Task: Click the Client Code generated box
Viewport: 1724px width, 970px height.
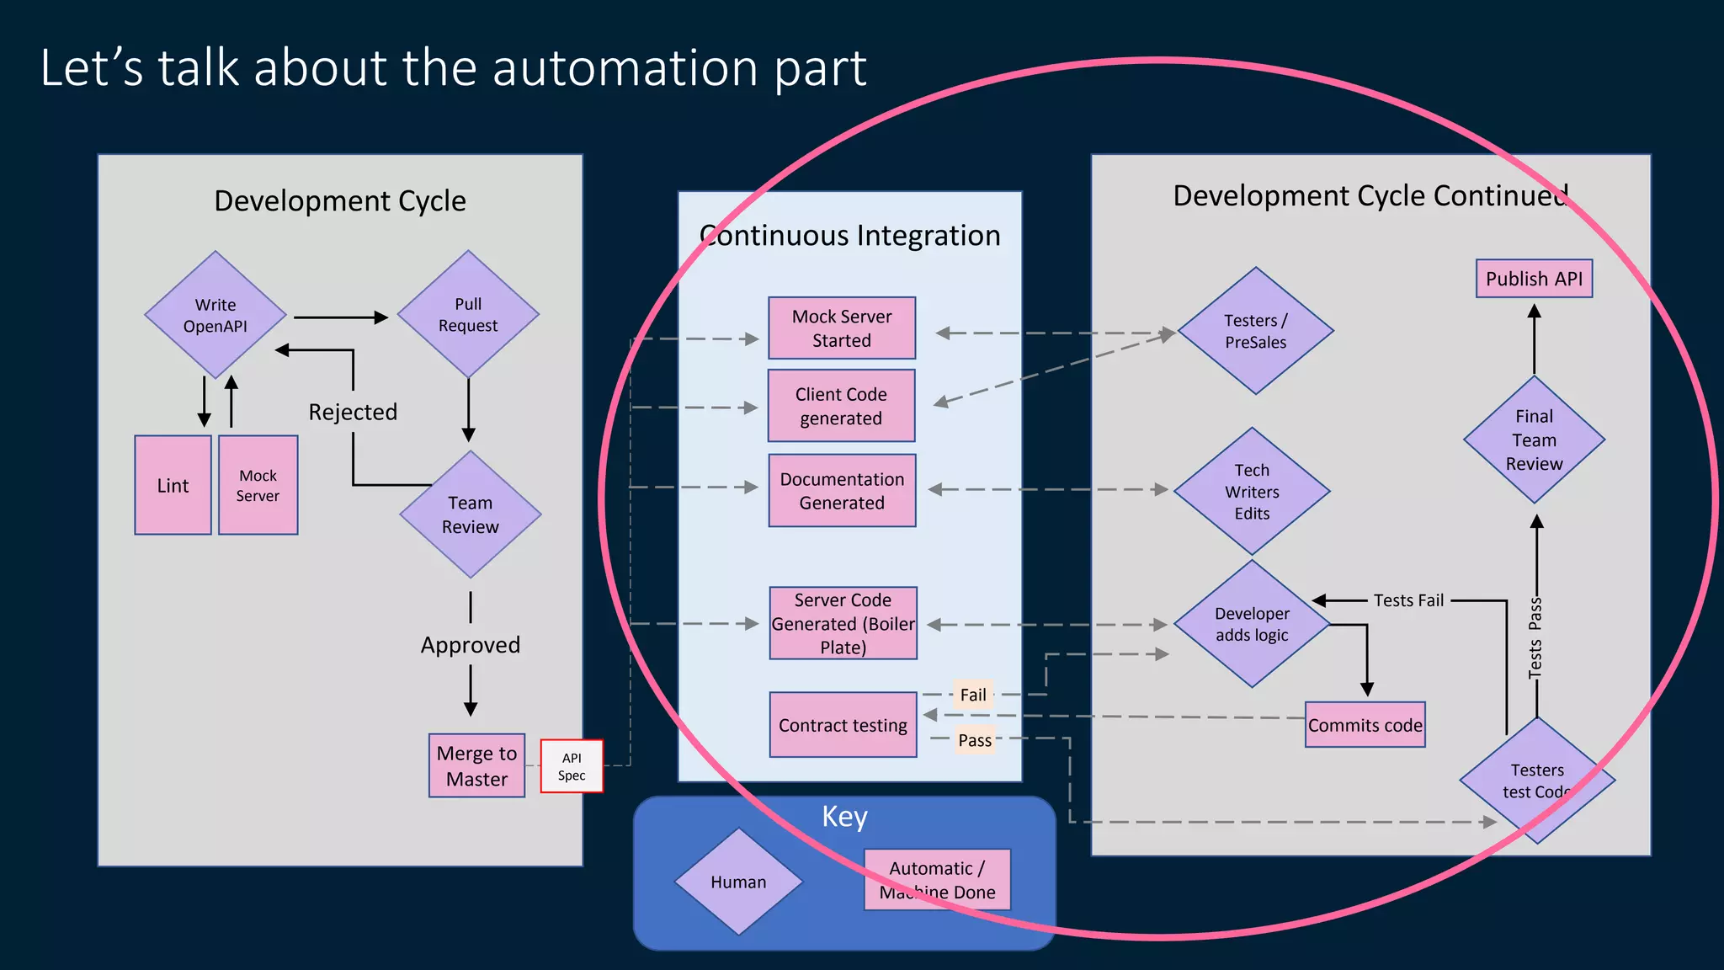Action: (x=841, y=406)
